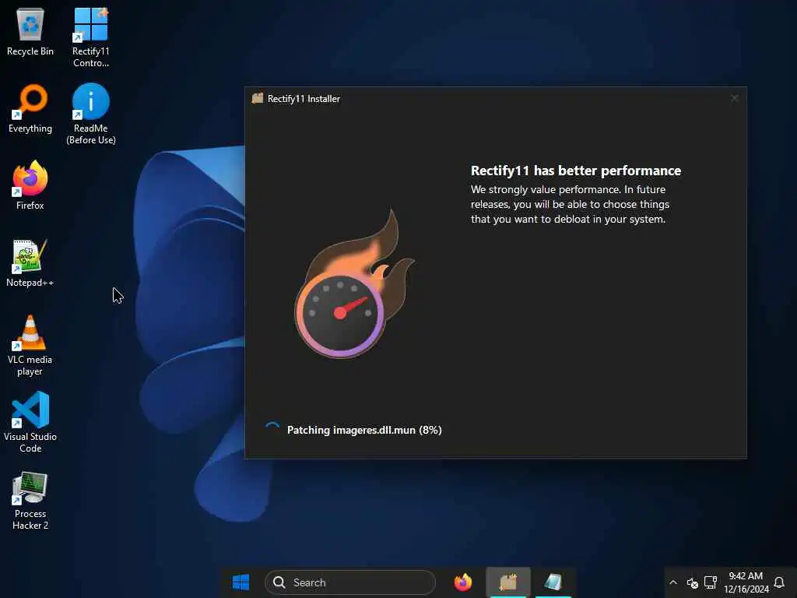Select the Visual Studio Code shortcut
Viewport: 797px width, 598px height.
tap(30, 423)
